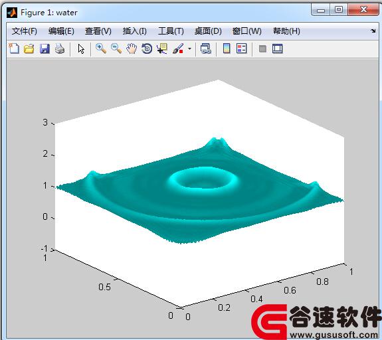Print the figure using the printer icon

tap(60, 48)
